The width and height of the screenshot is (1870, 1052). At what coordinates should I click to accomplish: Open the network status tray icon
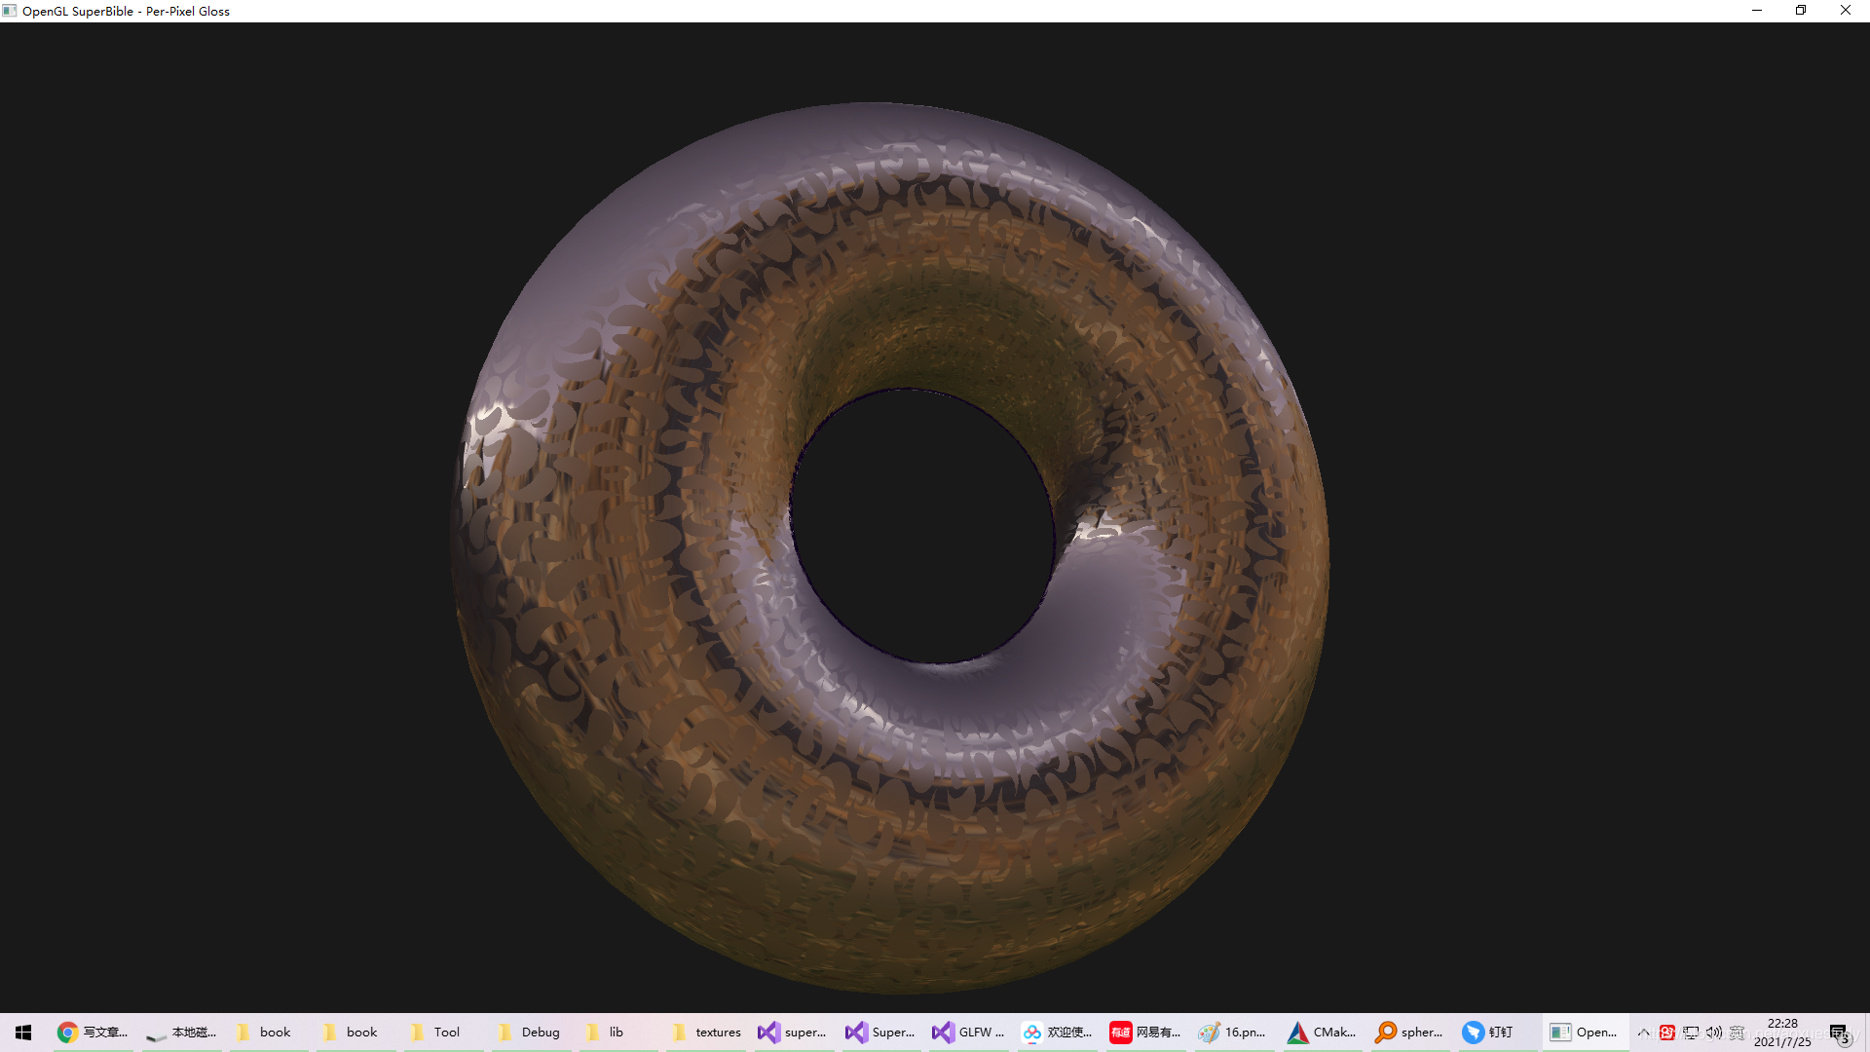click(x=1691, y=1033)
